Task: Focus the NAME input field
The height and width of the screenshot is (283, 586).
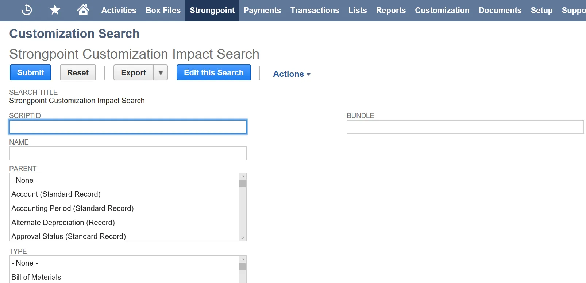Action: click(128, 153)
